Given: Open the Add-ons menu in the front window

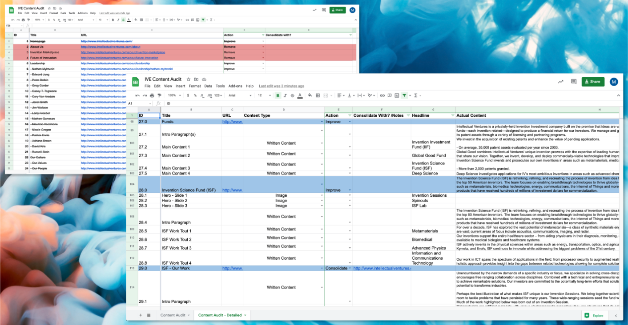Looking at the screenshot, I should (x=235, y=86).
